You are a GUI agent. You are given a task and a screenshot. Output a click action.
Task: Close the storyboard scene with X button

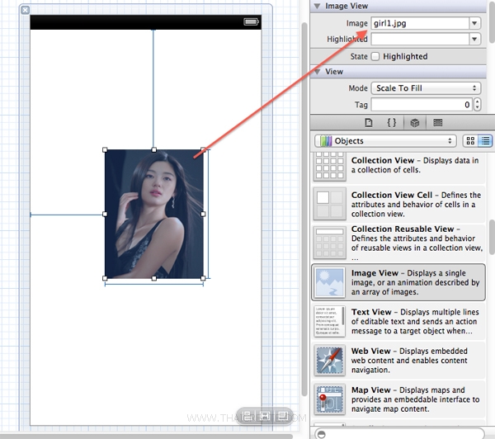(x=26, y=10)
